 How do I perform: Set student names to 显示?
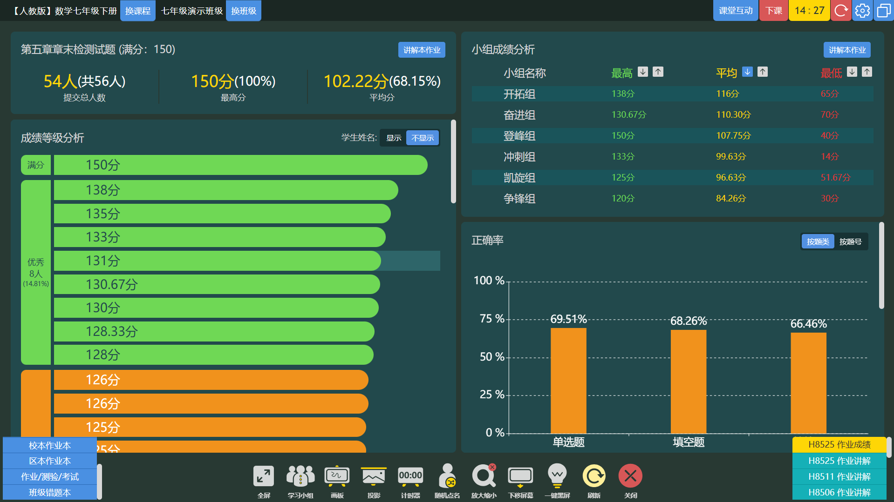[x=394, y=138]
